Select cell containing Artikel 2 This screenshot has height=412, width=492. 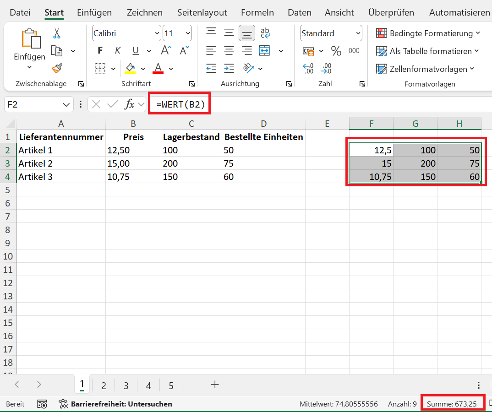[x=61, y=163]
